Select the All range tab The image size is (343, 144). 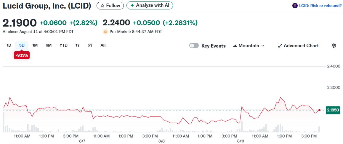[x=103, y=45]
